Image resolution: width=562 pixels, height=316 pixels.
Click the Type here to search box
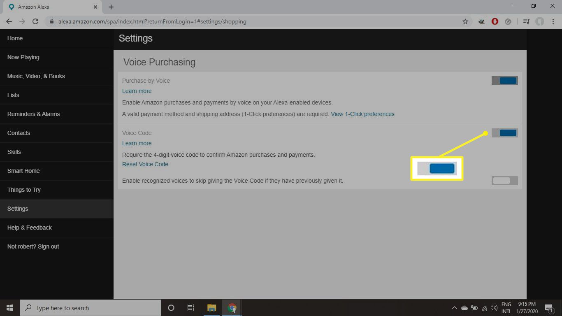91,308
